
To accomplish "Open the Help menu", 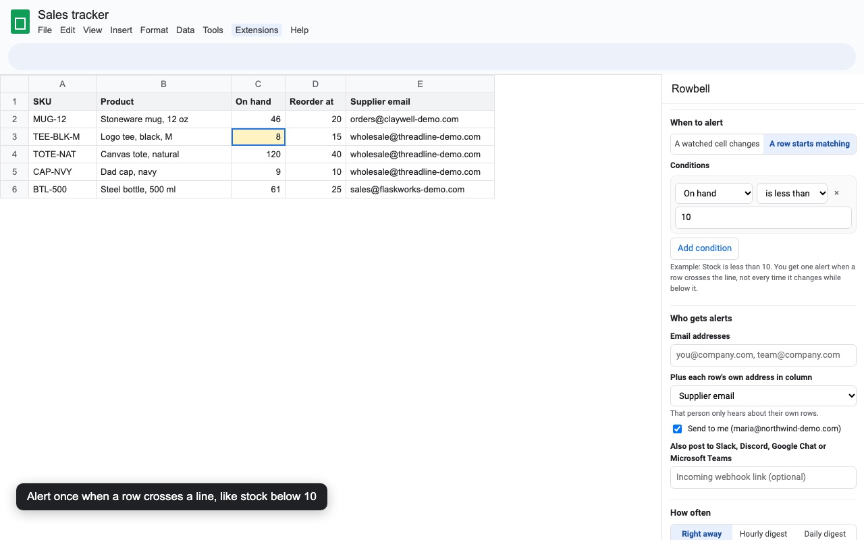I will 299,30.
